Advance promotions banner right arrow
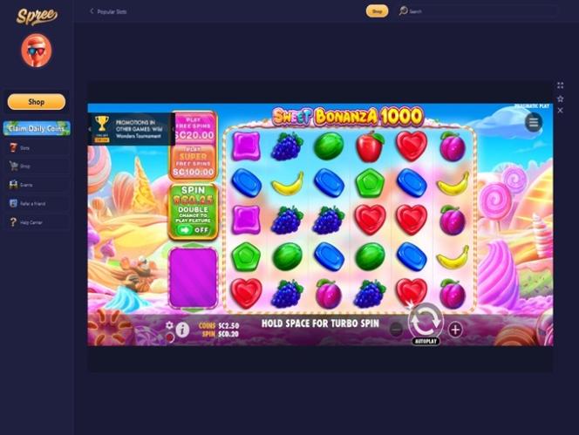 coord(173,129)
